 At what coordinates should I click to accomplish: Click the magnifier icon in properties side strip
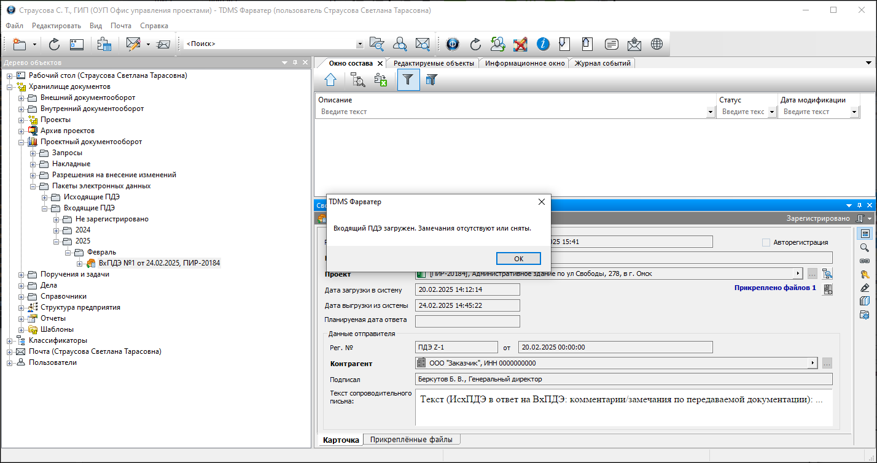[865, 248]
